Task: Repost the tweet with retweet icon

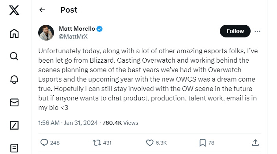Action: pyautogui.click(x=97, y=143)
